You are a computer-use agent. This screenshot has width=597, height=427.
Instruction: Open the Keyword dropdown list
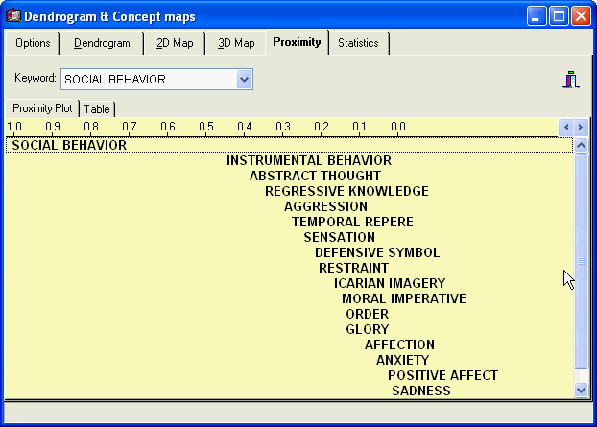(244, 79)
